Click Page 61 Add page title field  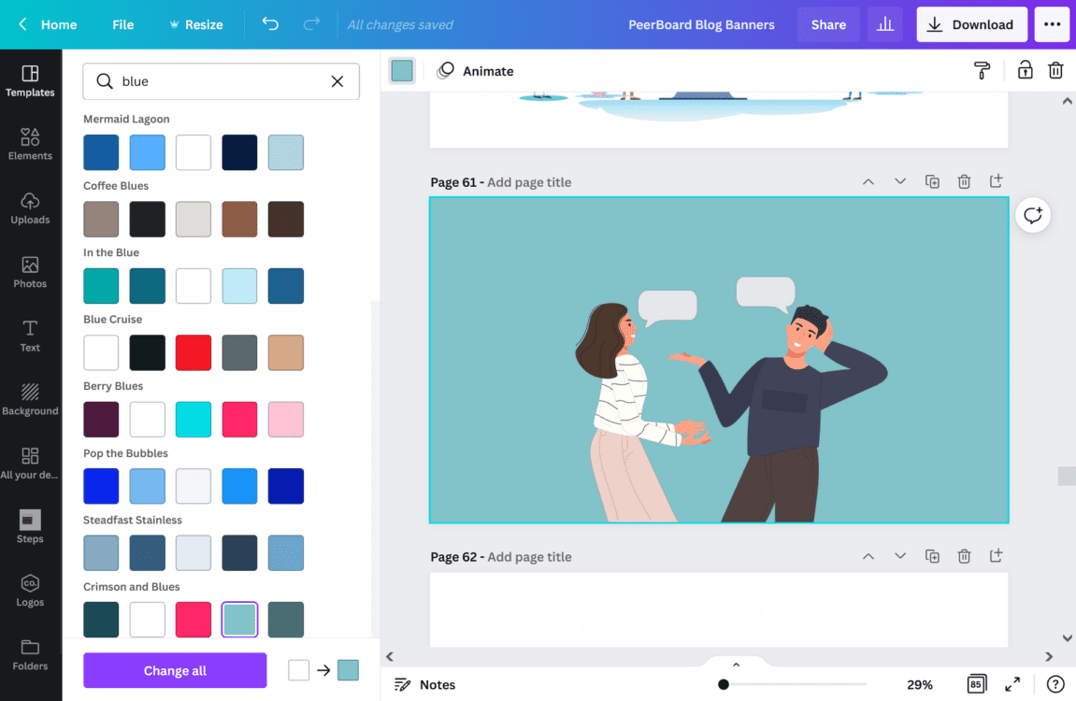529,182
